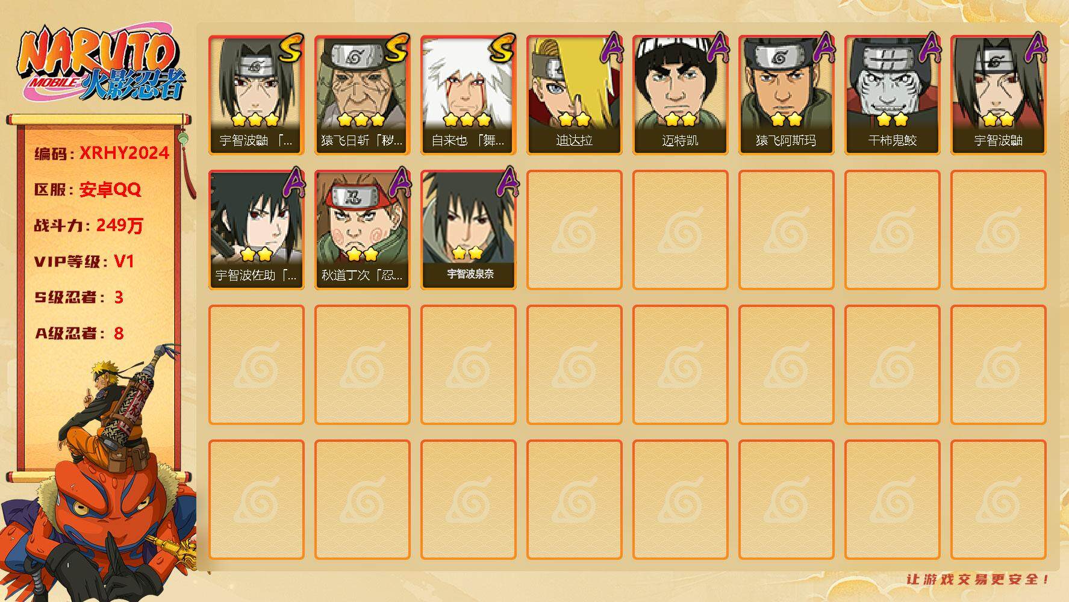Open the 秋道丁次 ninja card

point(362,230)
